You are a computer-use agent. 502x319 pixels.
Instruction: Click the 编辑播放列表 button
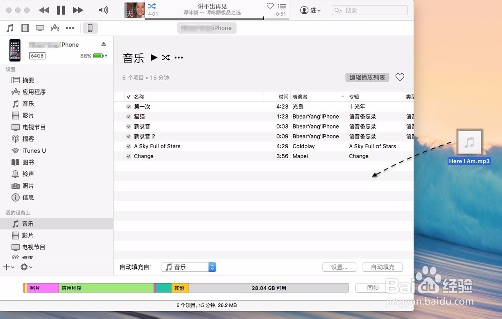click(367, 77)
